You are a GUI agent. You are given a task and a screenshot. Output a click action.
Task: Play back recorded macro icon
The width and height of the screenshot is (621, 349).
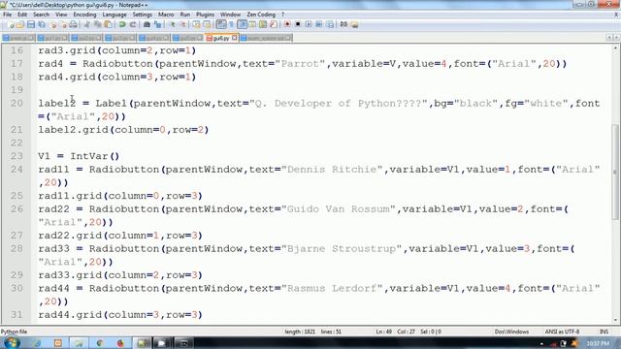(309, 24)
